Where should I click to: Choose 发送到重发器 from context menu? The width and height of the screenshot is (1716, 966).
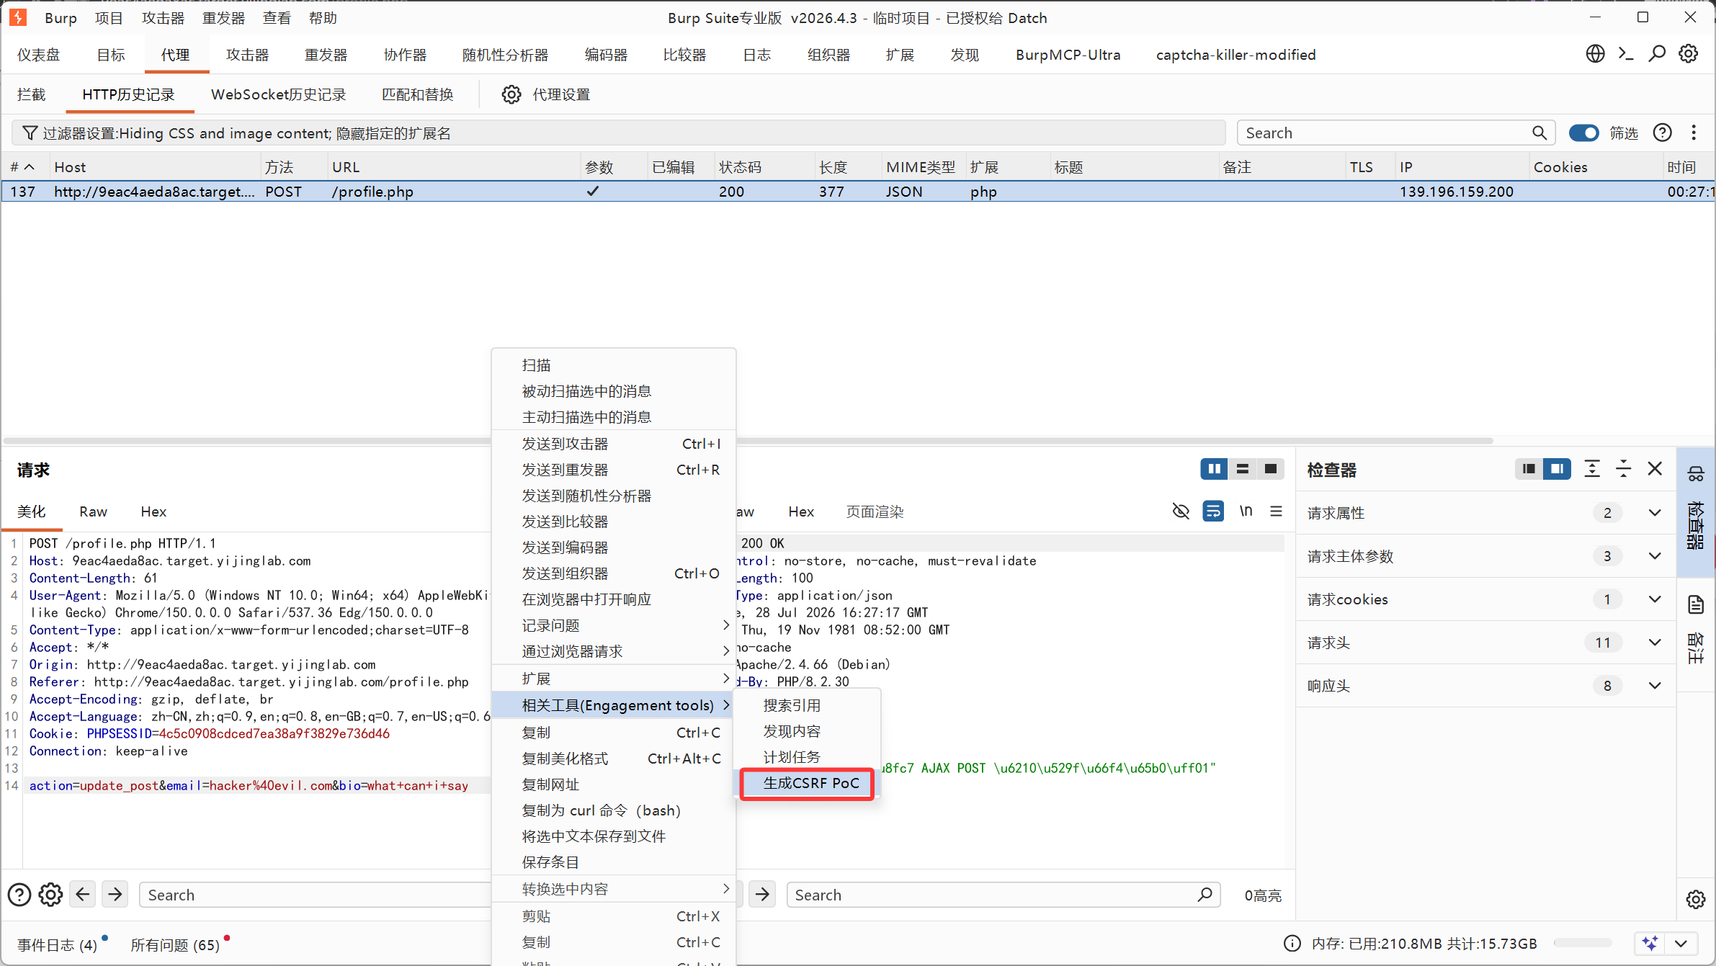pos(614,470)
